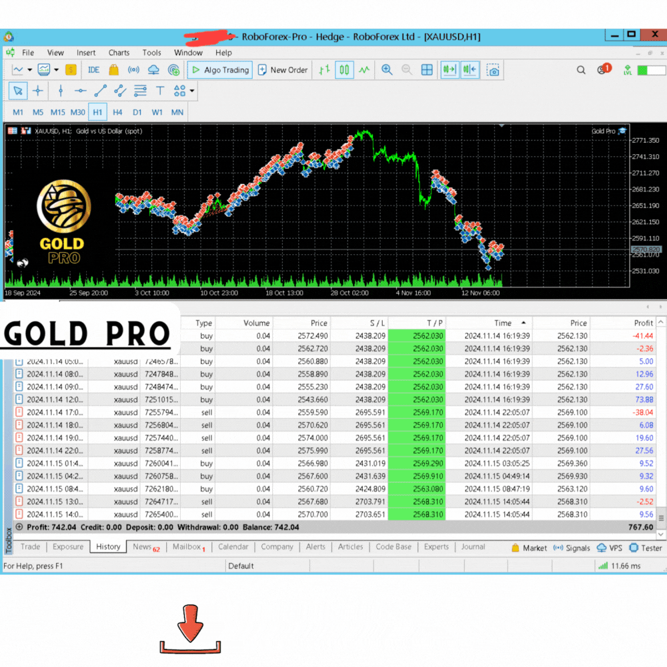The width and height of the screenshot is (667, 667).
Task: Select the Fibonacci retracement tool
Action: [140, 91]
